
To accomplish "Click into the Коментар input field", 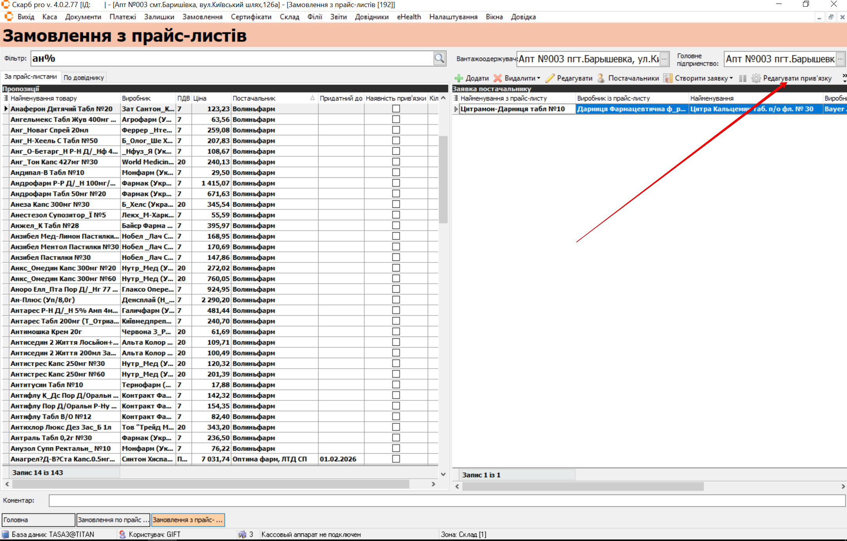I will (x=447, y=501).
